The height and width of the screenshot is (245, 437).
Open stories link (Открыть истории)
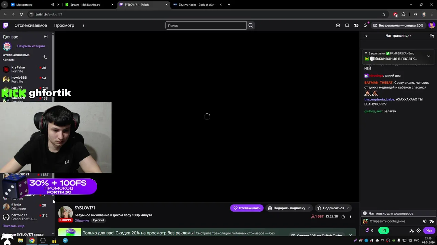pyautogui.click(x=31, y=46)
